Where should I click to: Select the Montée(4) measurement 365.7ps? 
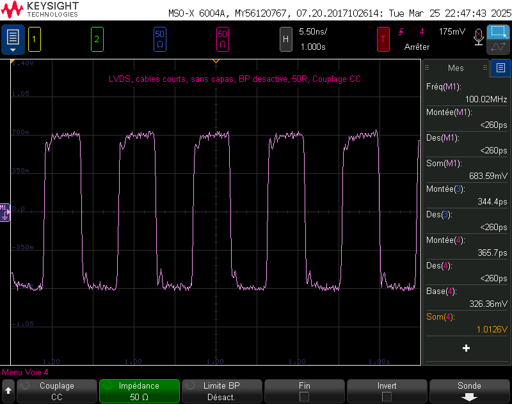[467, 247]
